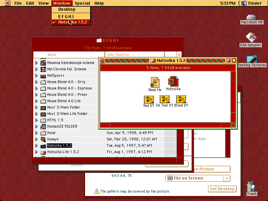Image resolution: width=268 pixels, height=201 pixels.
Task: Open the Apple menu icon
Action: [7, 3]
